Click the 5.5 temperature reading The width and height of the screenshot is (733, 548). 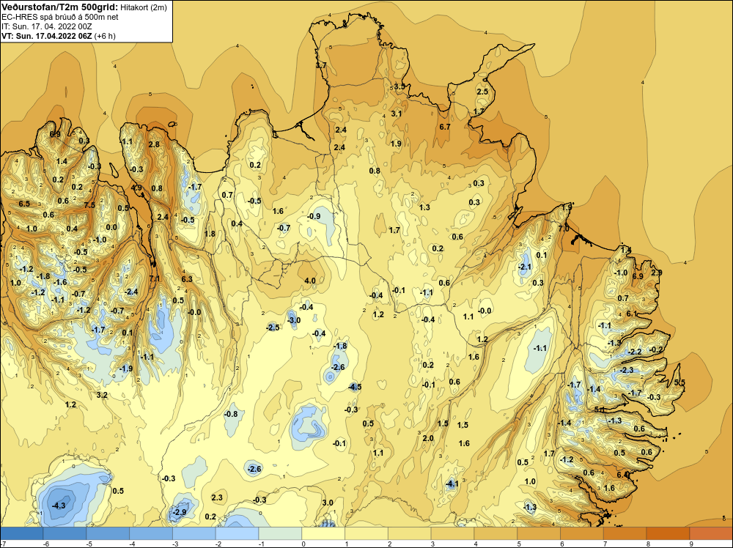click(x=679, y=382)
